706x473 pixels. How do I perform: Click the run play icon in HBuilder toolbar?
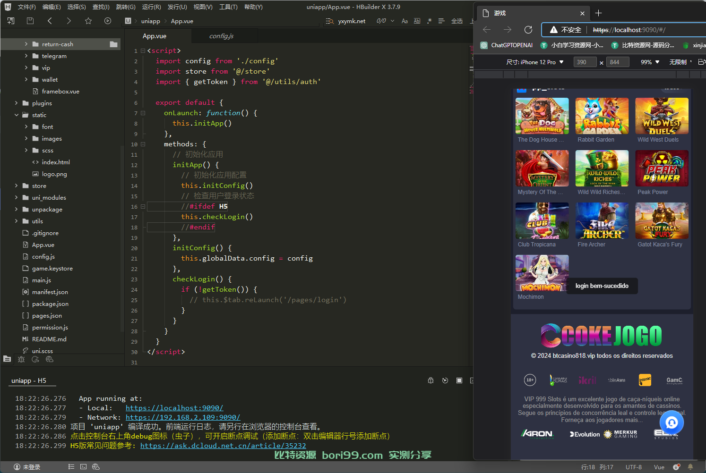coord(108,21)
